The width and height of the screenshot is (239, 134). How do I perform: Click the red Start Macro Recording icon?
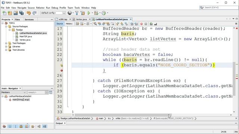[142, 24]
